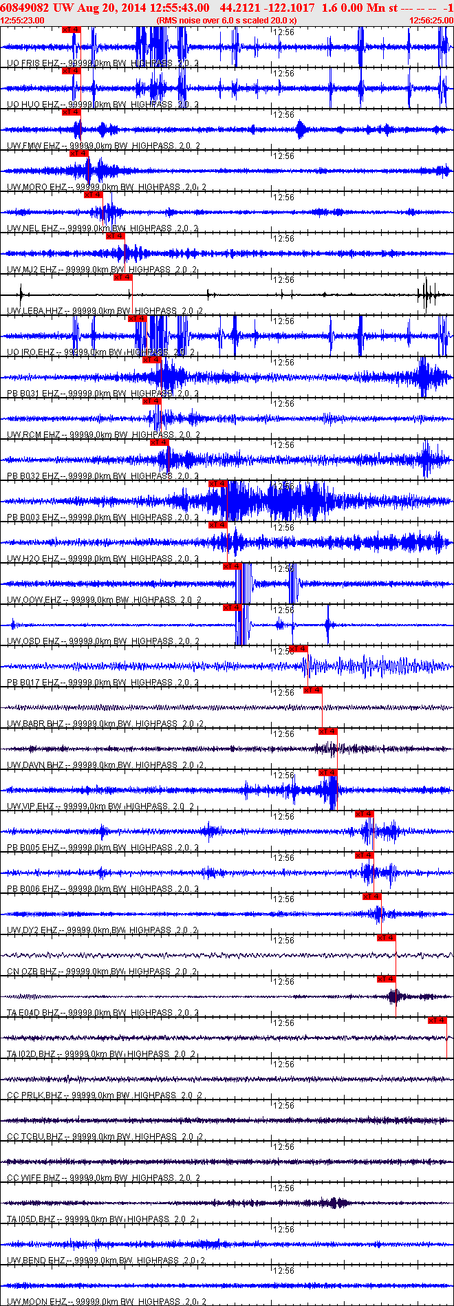Image resolution: width=454 pixels, height=1306 pixels.
Task: Click the red pick marker on PB B003 trace
Action: (x=218, y=484)
